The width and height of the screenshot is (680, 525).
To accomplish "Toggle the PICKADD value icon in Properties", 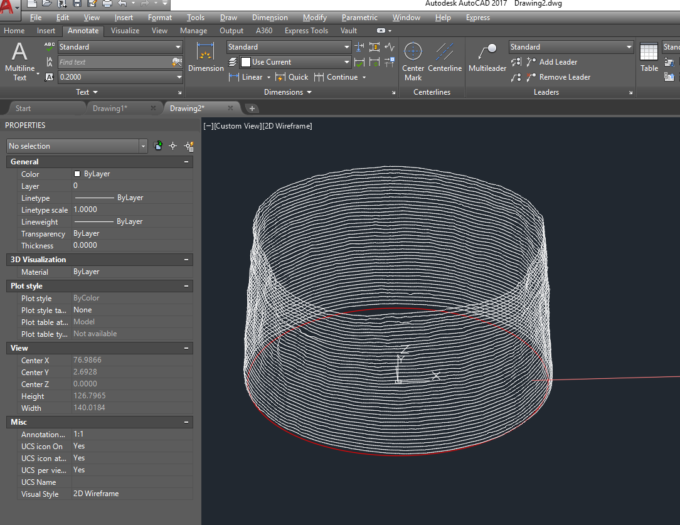I will point(159,146).
